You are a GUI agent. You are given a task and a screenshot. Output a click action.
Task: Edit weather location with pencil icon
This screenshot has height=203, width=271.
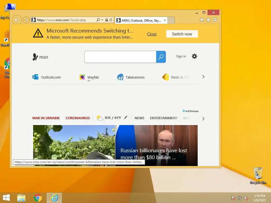[x=126, y=117]
